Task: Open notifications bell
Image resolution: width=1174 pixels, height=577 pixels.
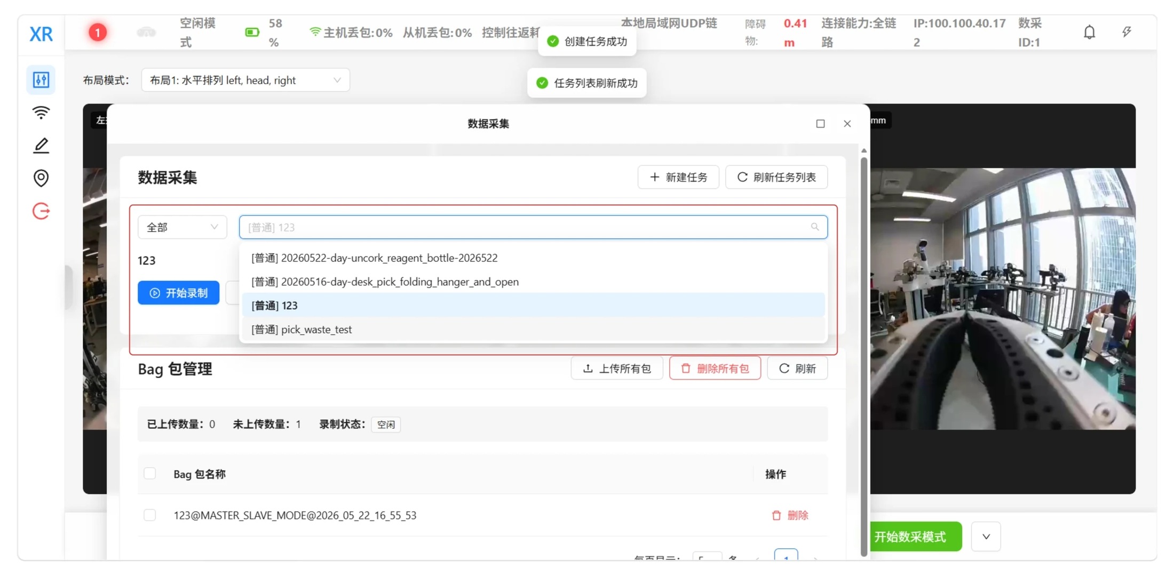Action: tap(1089, 33)
